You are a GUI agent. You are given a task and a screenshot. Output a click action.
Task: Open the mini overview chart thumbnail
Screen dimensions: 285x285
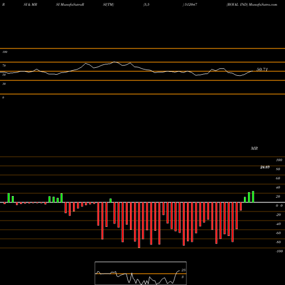pos(141,273)
